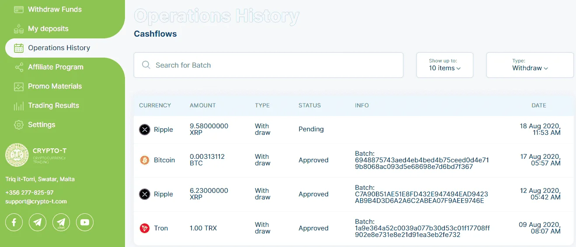Click the Bitcoin currency name

pyautogui.click(x=164, y=160)
